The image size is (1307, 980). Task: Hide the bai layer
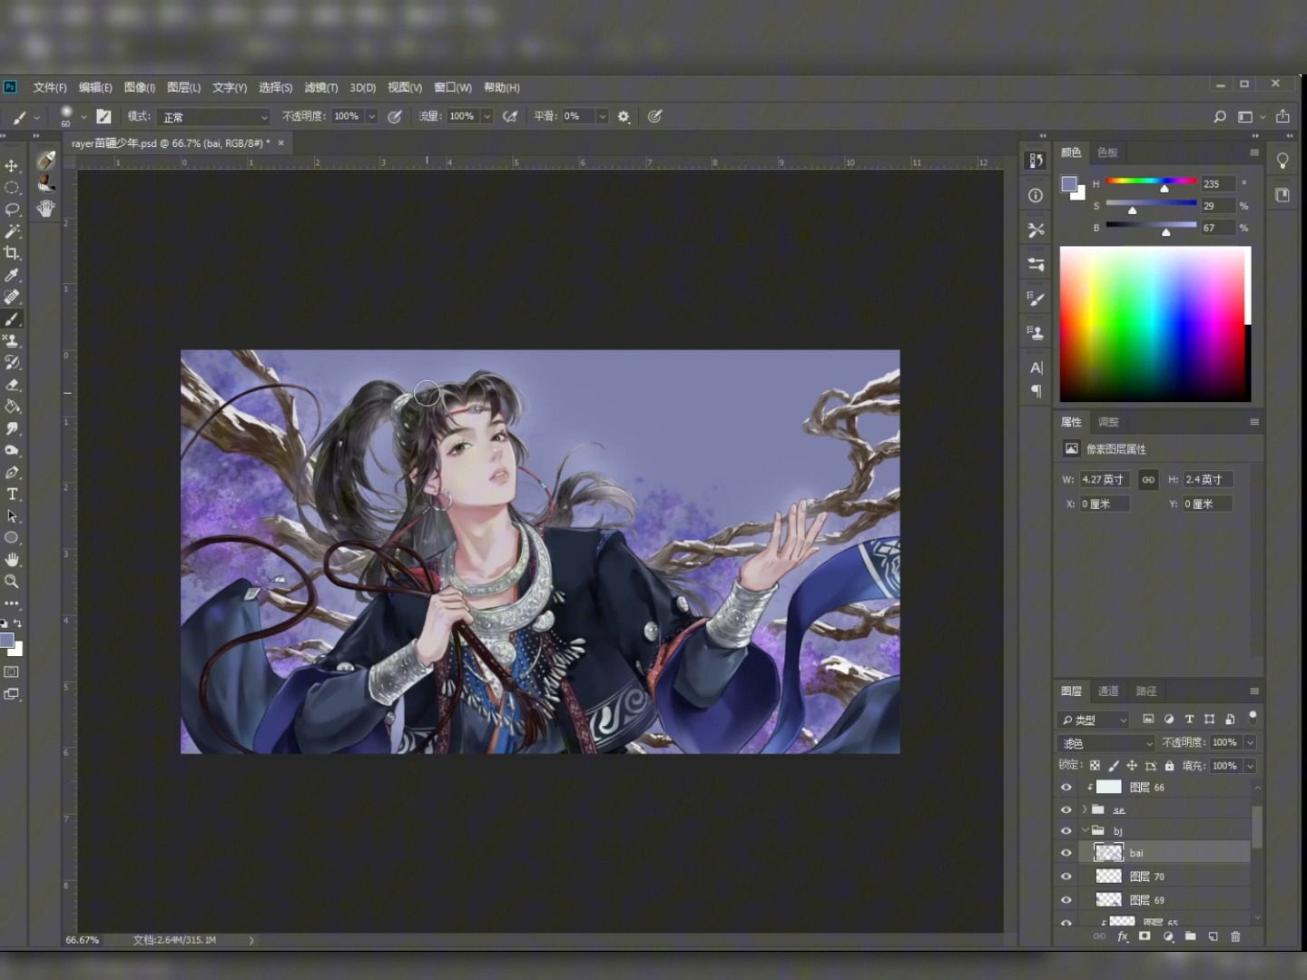(1066, 853)
